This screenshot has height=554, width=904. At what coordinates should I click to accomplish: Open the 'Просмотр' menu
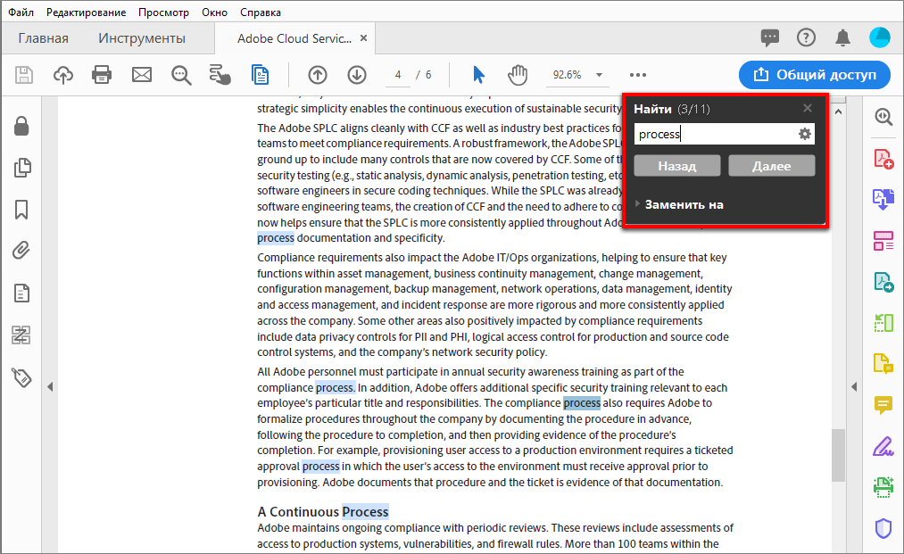tap(163, 12)
